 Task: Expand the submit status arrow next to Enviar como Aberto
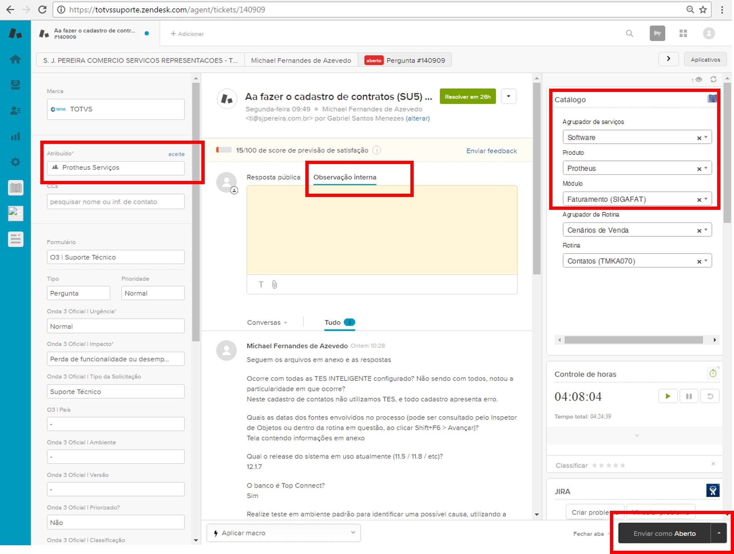pos(719,533)
